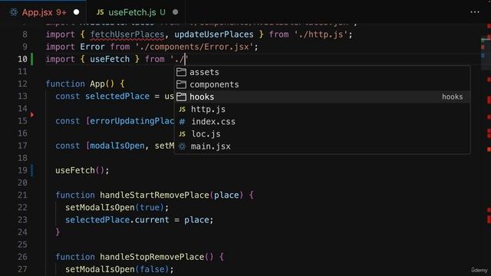The height and width of the screenshot is (276, 491).
Task: Click line number 12 in gutter
Action: click(x=22, y=84)
